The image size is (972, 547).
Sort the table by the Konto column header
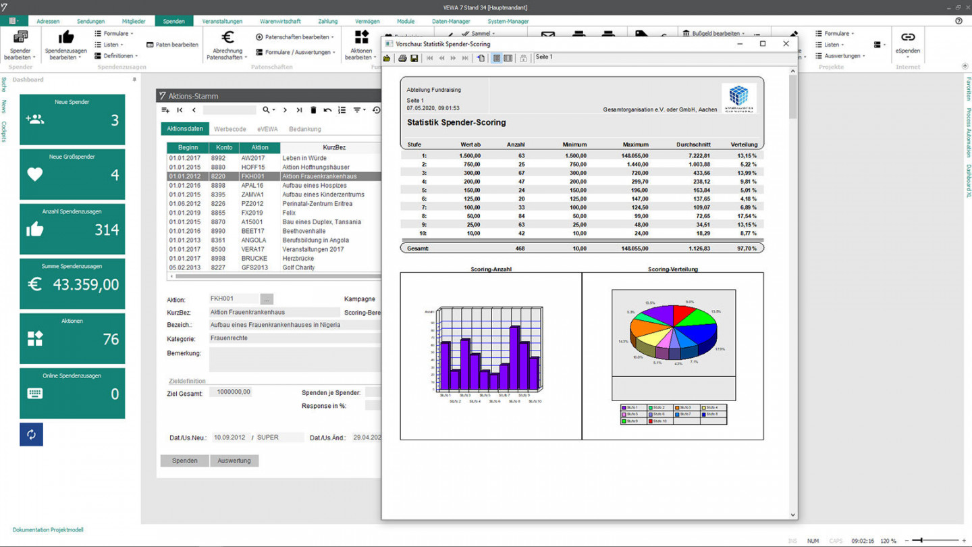(x=224, y=147)
